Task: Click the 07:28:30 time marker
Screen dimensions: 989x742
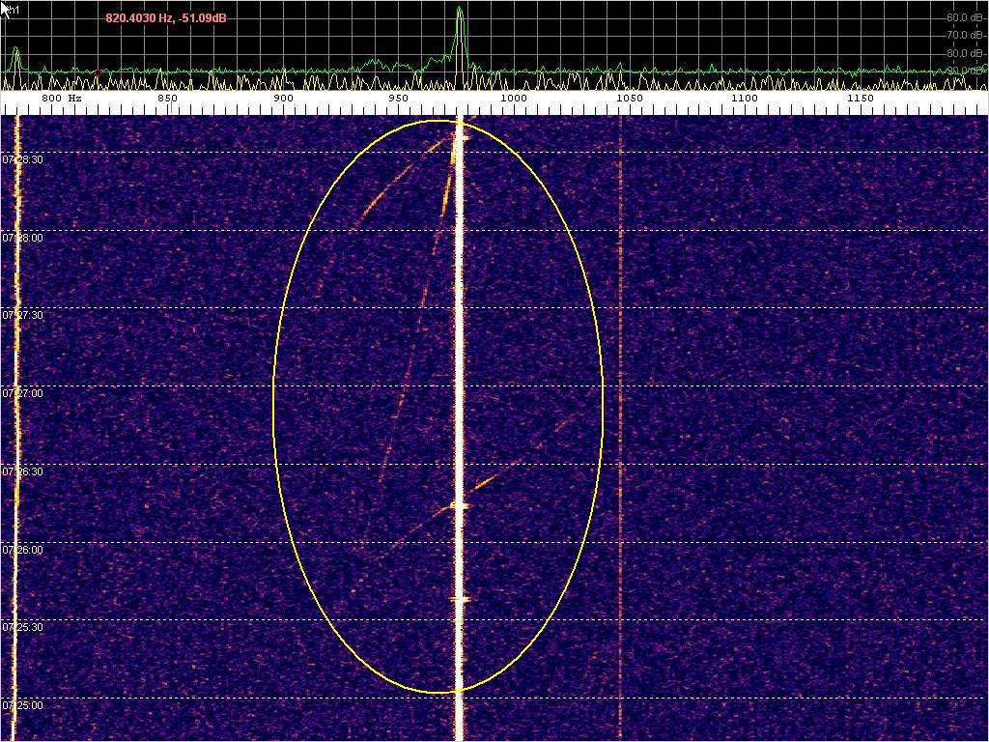Action: [x=22, y=159]
